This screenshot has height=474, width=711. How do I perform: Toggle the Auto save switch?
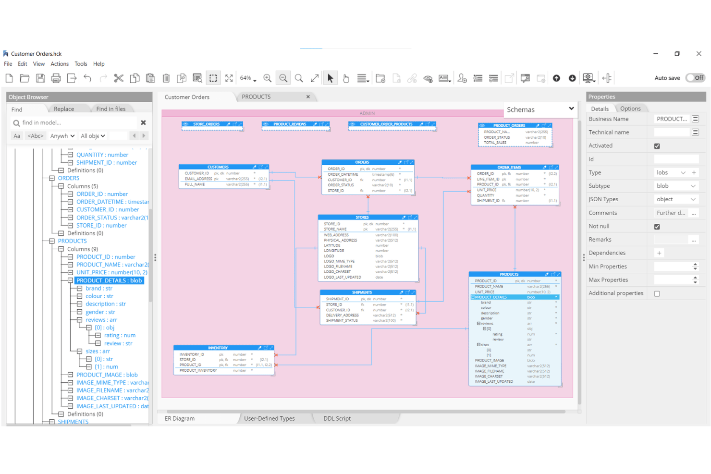click(x=695, y=78)
